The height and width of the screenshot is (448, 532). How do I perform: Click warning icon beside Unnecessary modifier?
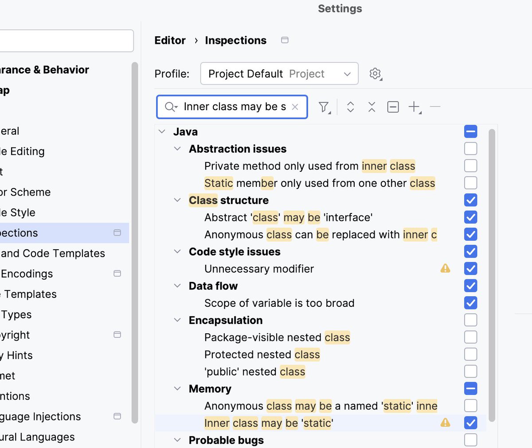(x=445, y=268)
